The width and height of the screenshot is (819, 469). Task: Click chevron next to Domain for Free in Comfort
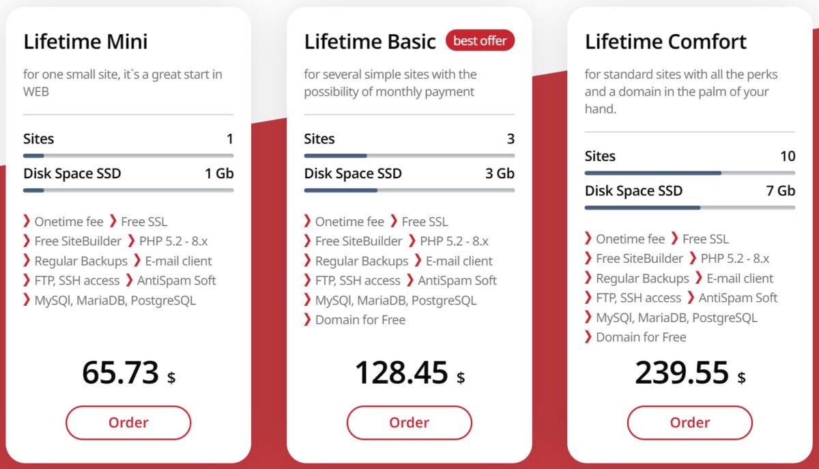click(x=588, y=337)
